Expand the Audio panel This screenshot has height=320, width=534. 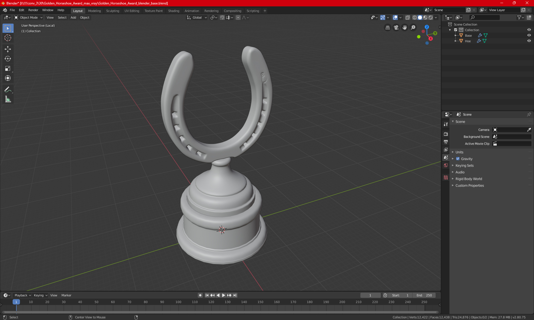click(x=460, y=172)
